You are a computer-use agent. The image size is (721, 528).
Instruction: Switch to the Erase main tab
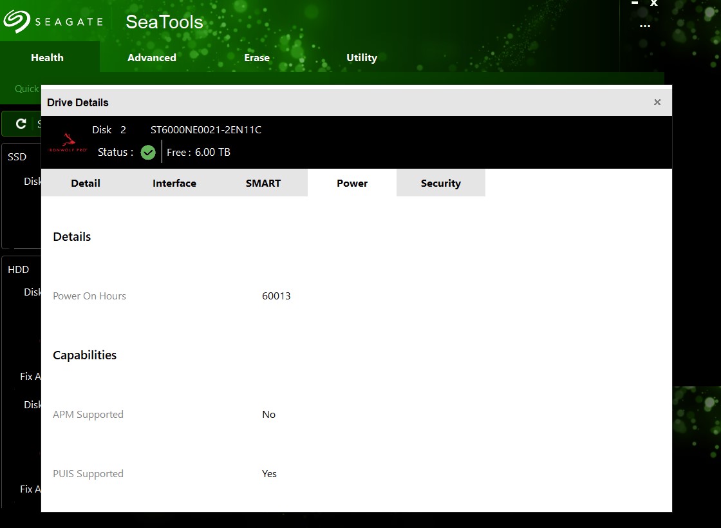tap(257, 57)
